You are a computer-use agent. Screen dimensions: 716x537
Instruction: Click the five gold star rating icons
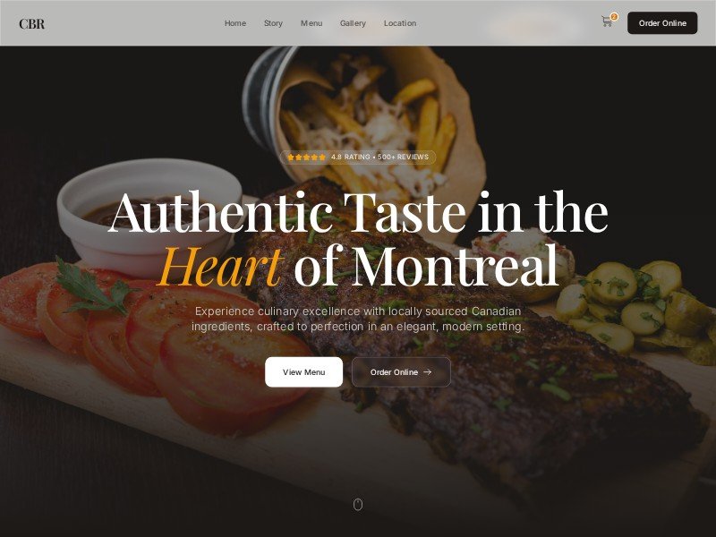306,158
